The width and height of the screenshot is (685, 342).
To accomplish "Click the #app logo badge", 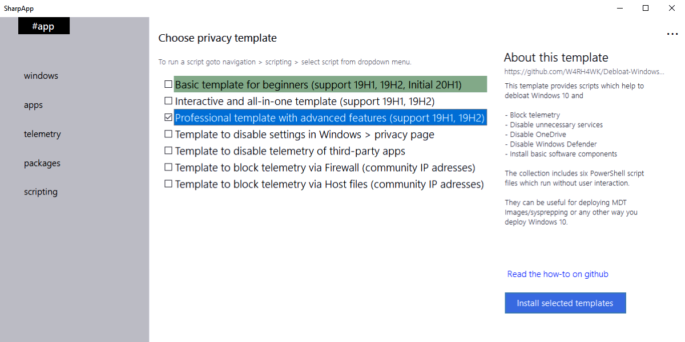I will point(44,26).
